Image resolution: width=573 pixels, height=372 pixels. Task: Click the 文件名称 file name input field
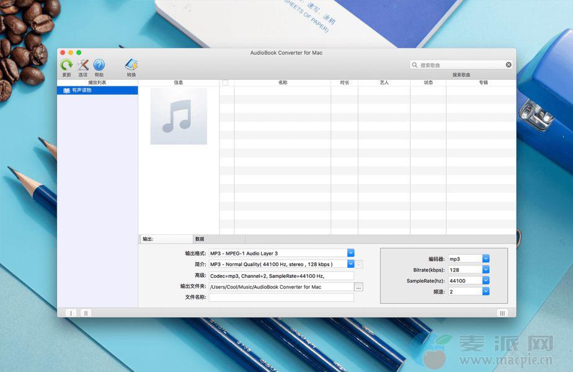click(281, 298)
